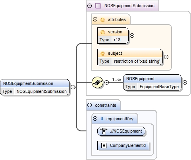Click the constraints header label
The width and height of the screenshot is (191, 160).
click(x=106, y=105)
